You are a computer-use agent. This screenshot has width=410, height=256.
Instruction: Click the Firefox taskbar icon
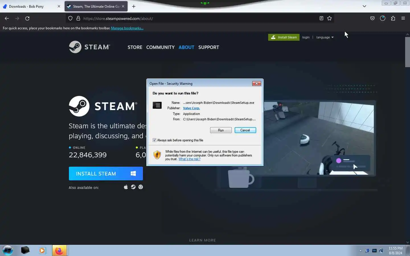(x=59, y=250)
